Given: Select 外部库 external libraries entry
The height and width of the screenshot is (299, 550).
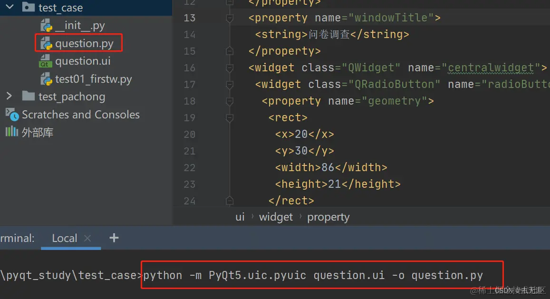Looking at the screenshot, I should [37, 132].
